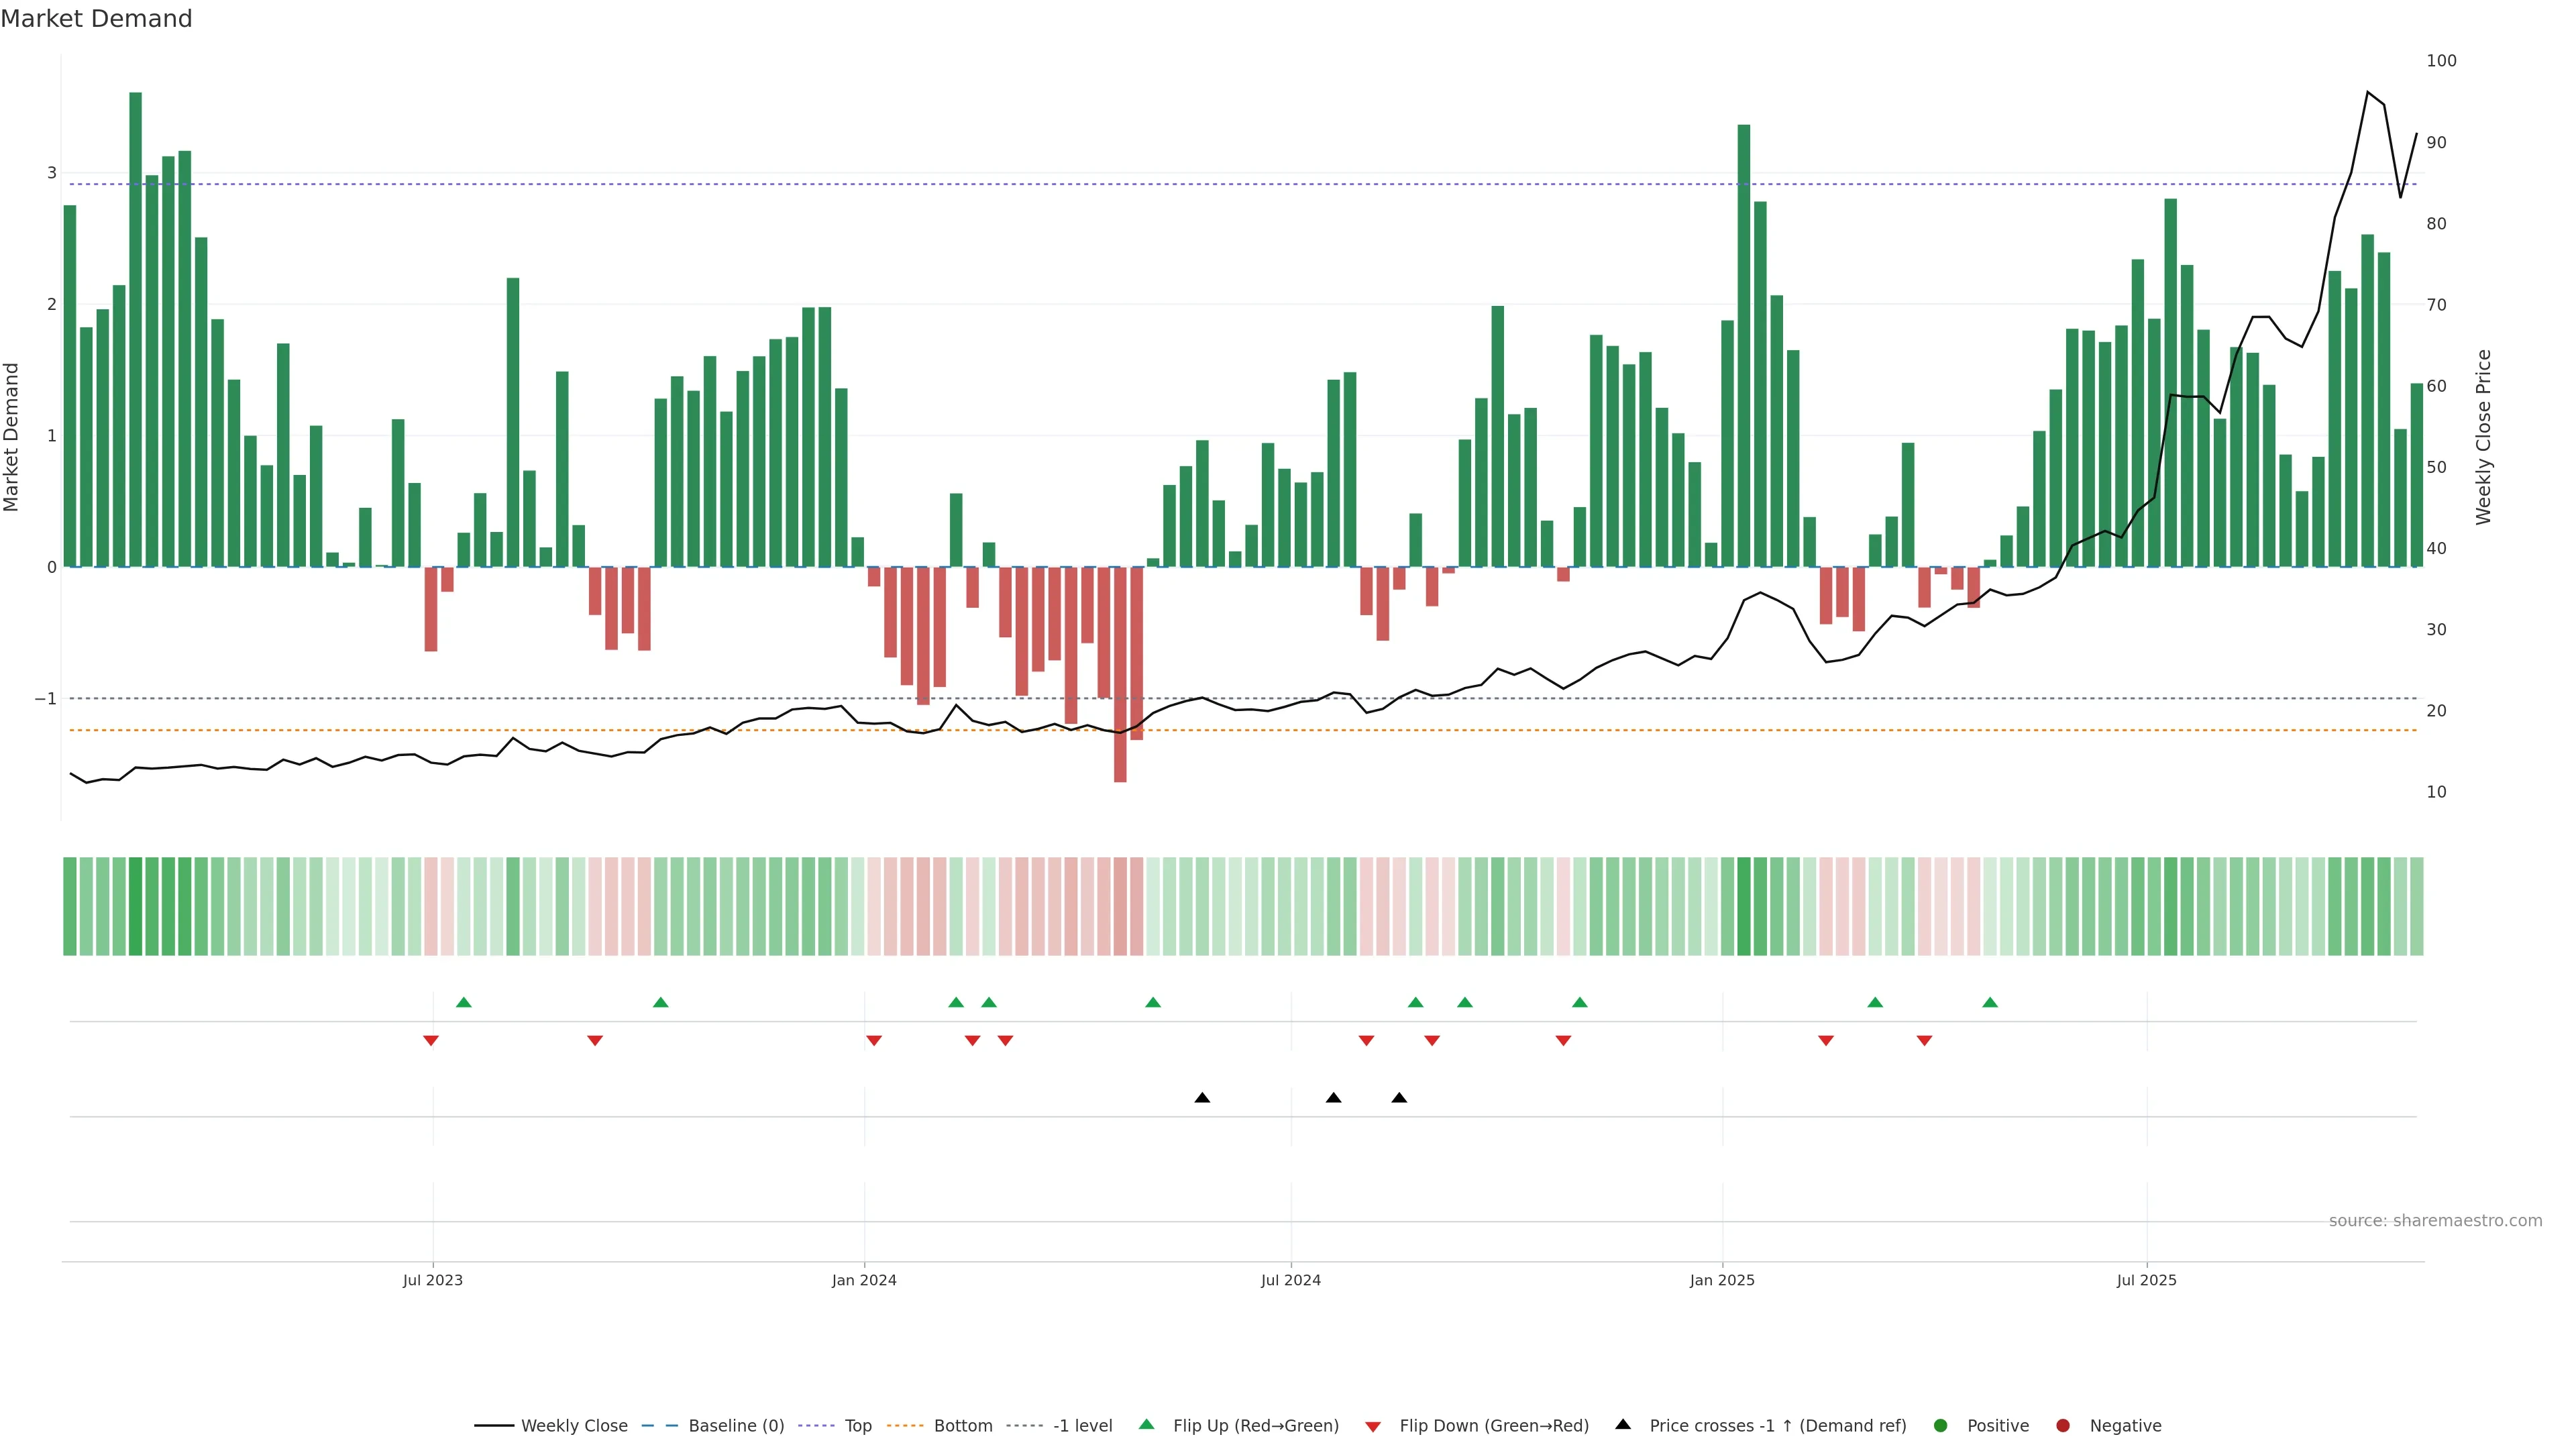
Task: Click the red Flip Down legend triangle
Action: coord(1373,1426)
